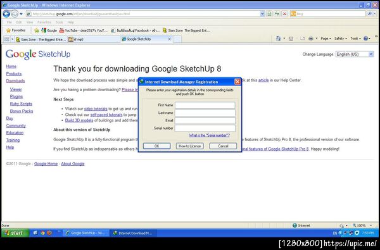
Task: Click the Google SketchUp logo
Action: 38,54
